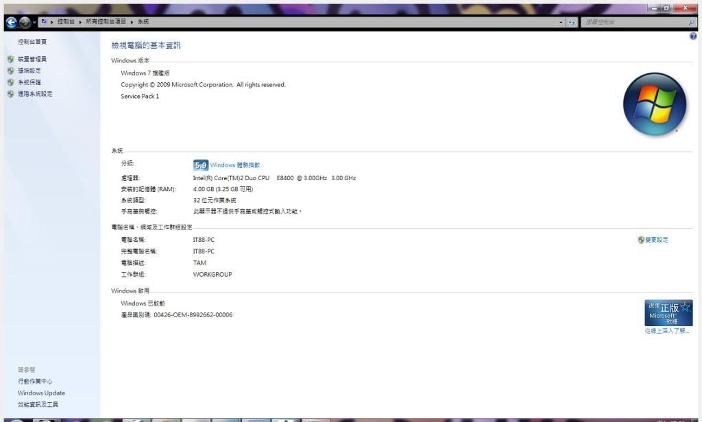Click the Back navigation arrow button
Image resolution: width=702 pixels, height=422 pixels.
(11, 23)
